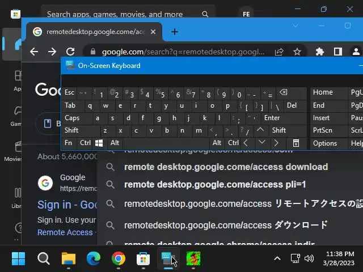Screen dimensions: 363x272
Task: Click Chrome back arrow button
Action: [34, 52]
